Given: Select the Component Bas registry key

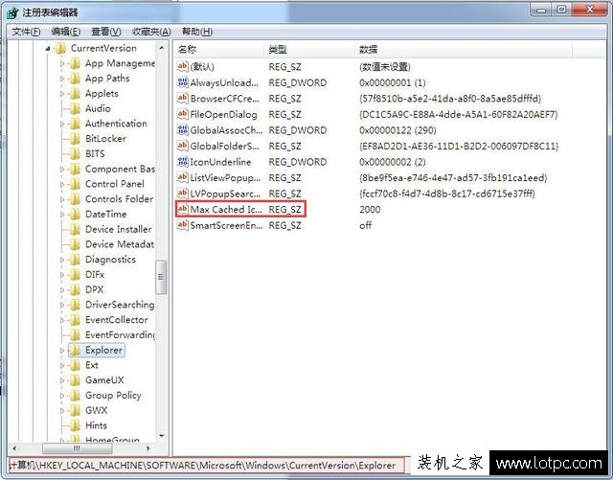Looking at the screenshot, I should (x=120, y=169).
